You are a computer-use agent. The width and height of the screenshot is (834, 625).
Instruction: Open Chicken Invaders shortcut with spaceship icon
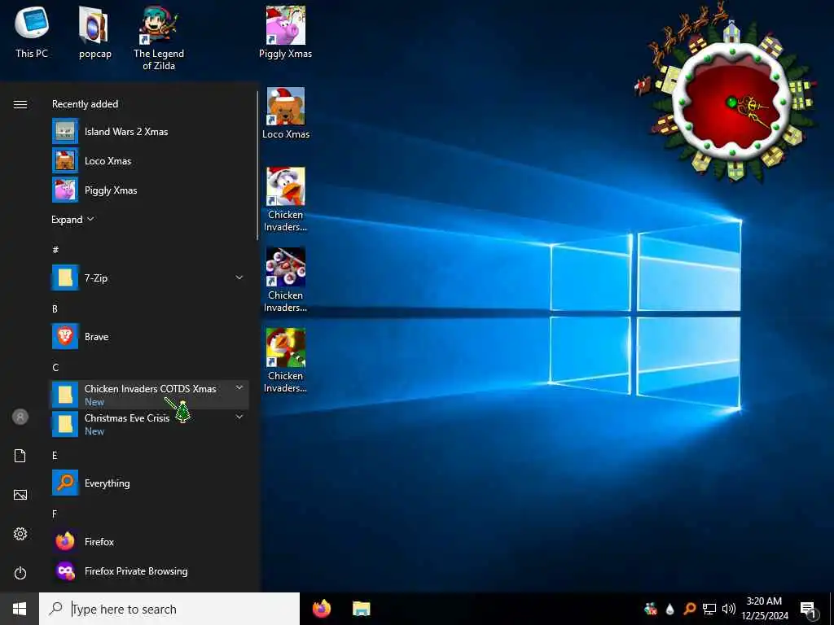[x=286, y=280]
